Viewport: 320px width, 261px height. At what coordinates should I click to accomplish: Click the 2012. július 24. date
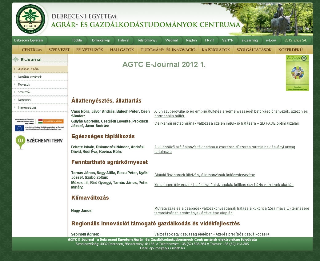click(x=296, y=40)
